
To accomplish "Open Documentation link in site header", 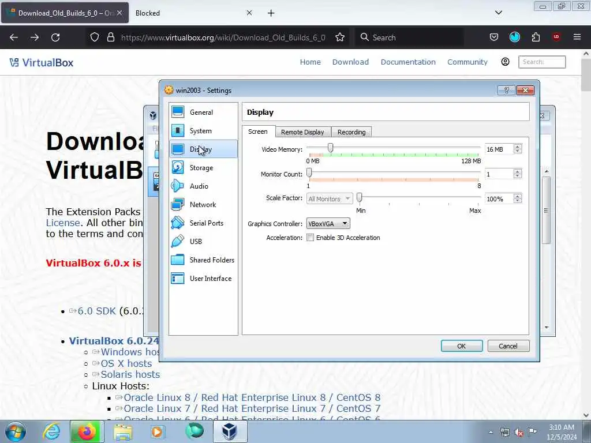I will [x=408, y=62].
